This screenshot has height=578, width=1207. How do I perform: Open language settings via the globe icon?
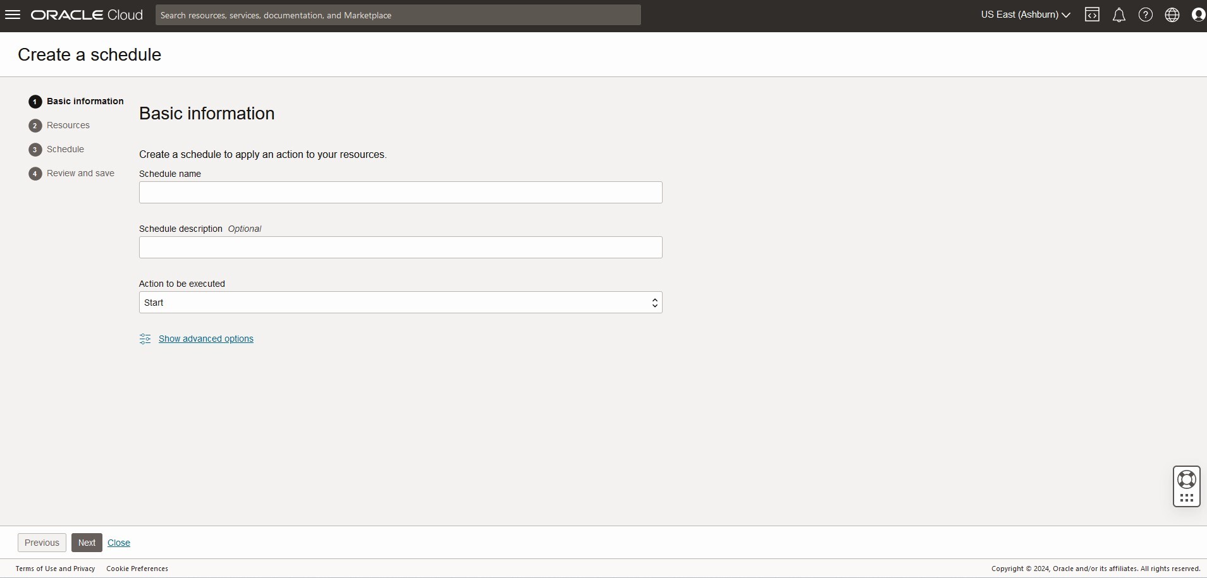pos(1173,15)
